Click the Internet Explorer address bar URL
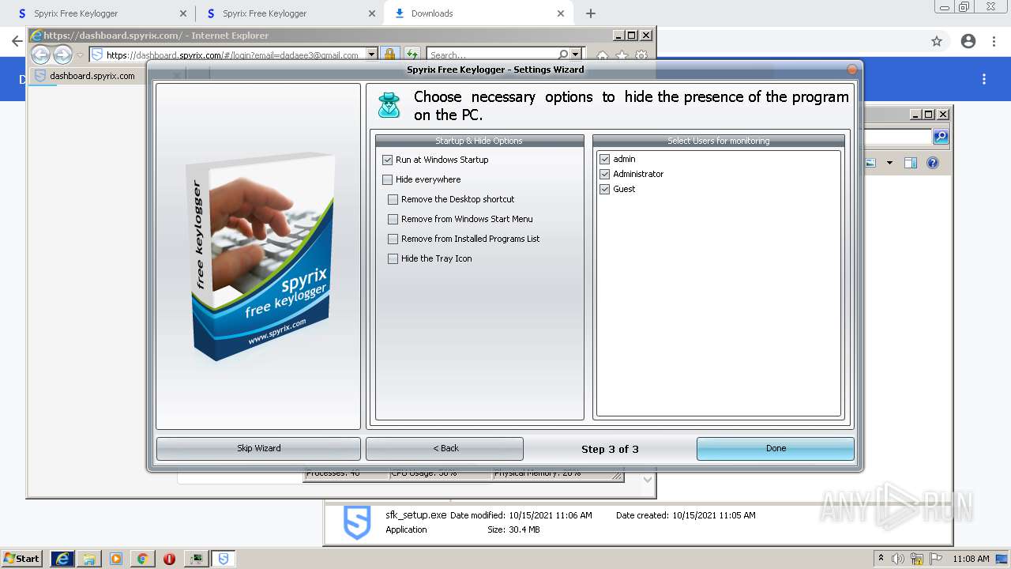The width and height of the screenshot is (1011, 569). tap(232, 55)
